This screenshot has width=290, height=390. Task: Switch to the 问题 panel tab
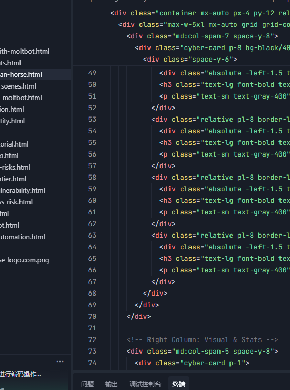coord(87,384)
